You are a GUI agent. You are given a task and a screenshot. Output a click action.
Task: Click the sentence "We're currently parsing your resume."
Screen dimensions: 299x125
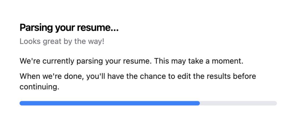85,61
